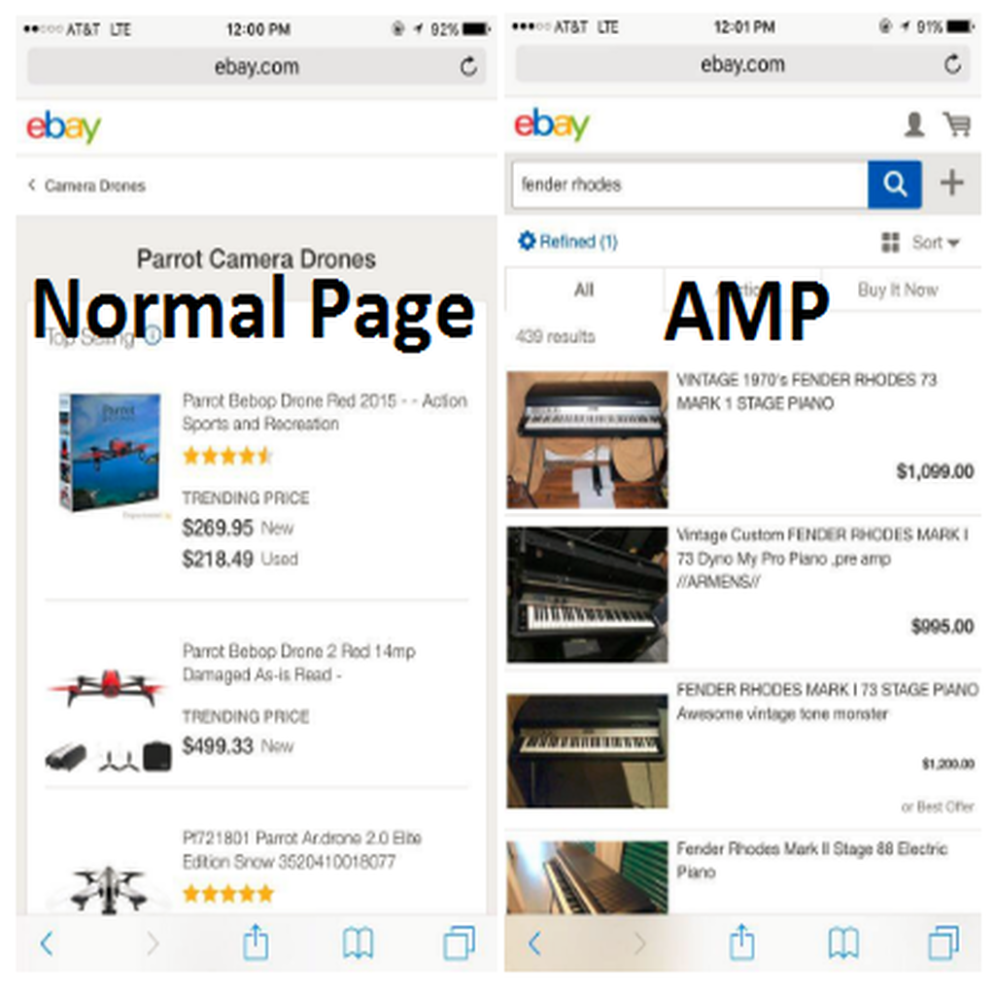Expand the Sort dropdown

point(936,242)
